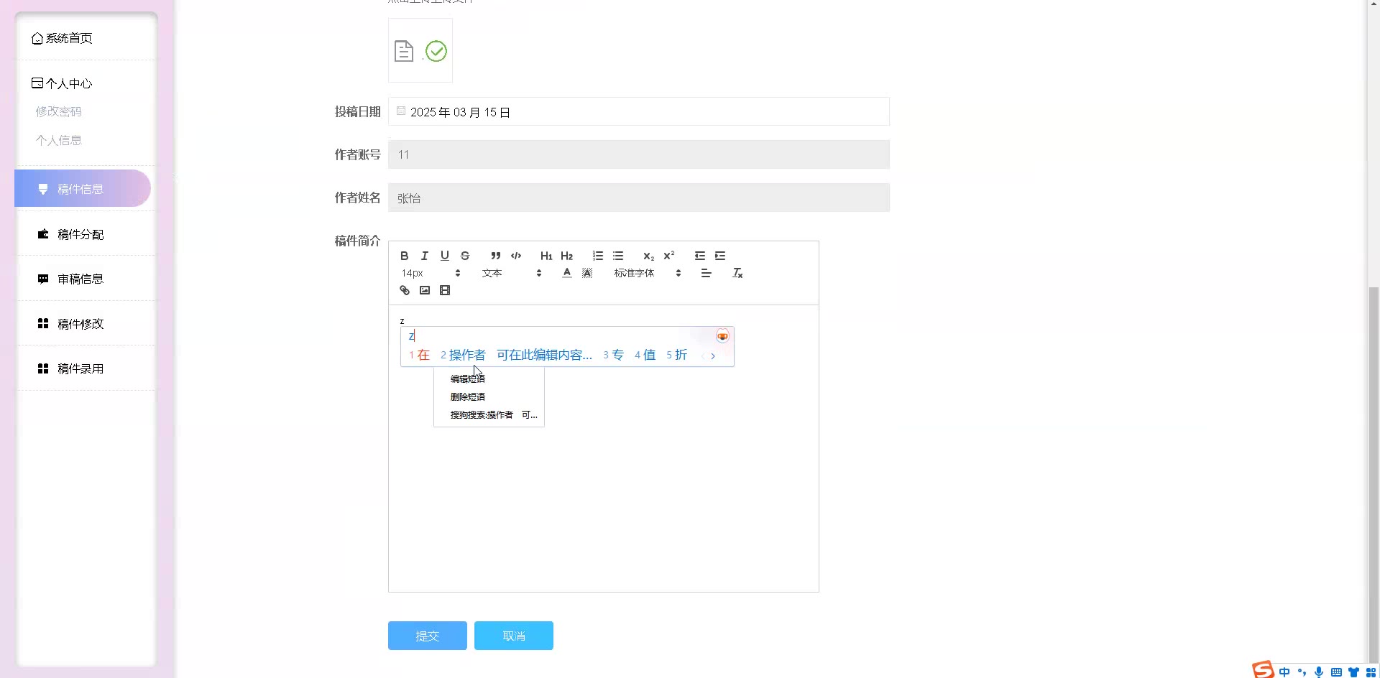Click the Sogou input method logo

click(1263, 669)
